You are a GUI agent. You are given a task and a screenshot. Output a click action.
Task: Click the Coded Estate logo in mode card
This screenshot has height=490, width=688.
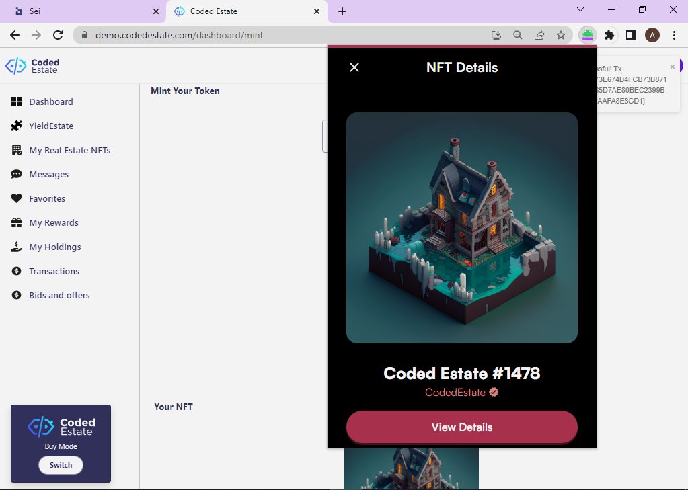coord(61,426)
